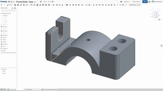This screenshot has height=91, width=163.
Task: Open the Frame Guide Drawing.png tab
Action: pyautogui.click(x=49, y=89)
